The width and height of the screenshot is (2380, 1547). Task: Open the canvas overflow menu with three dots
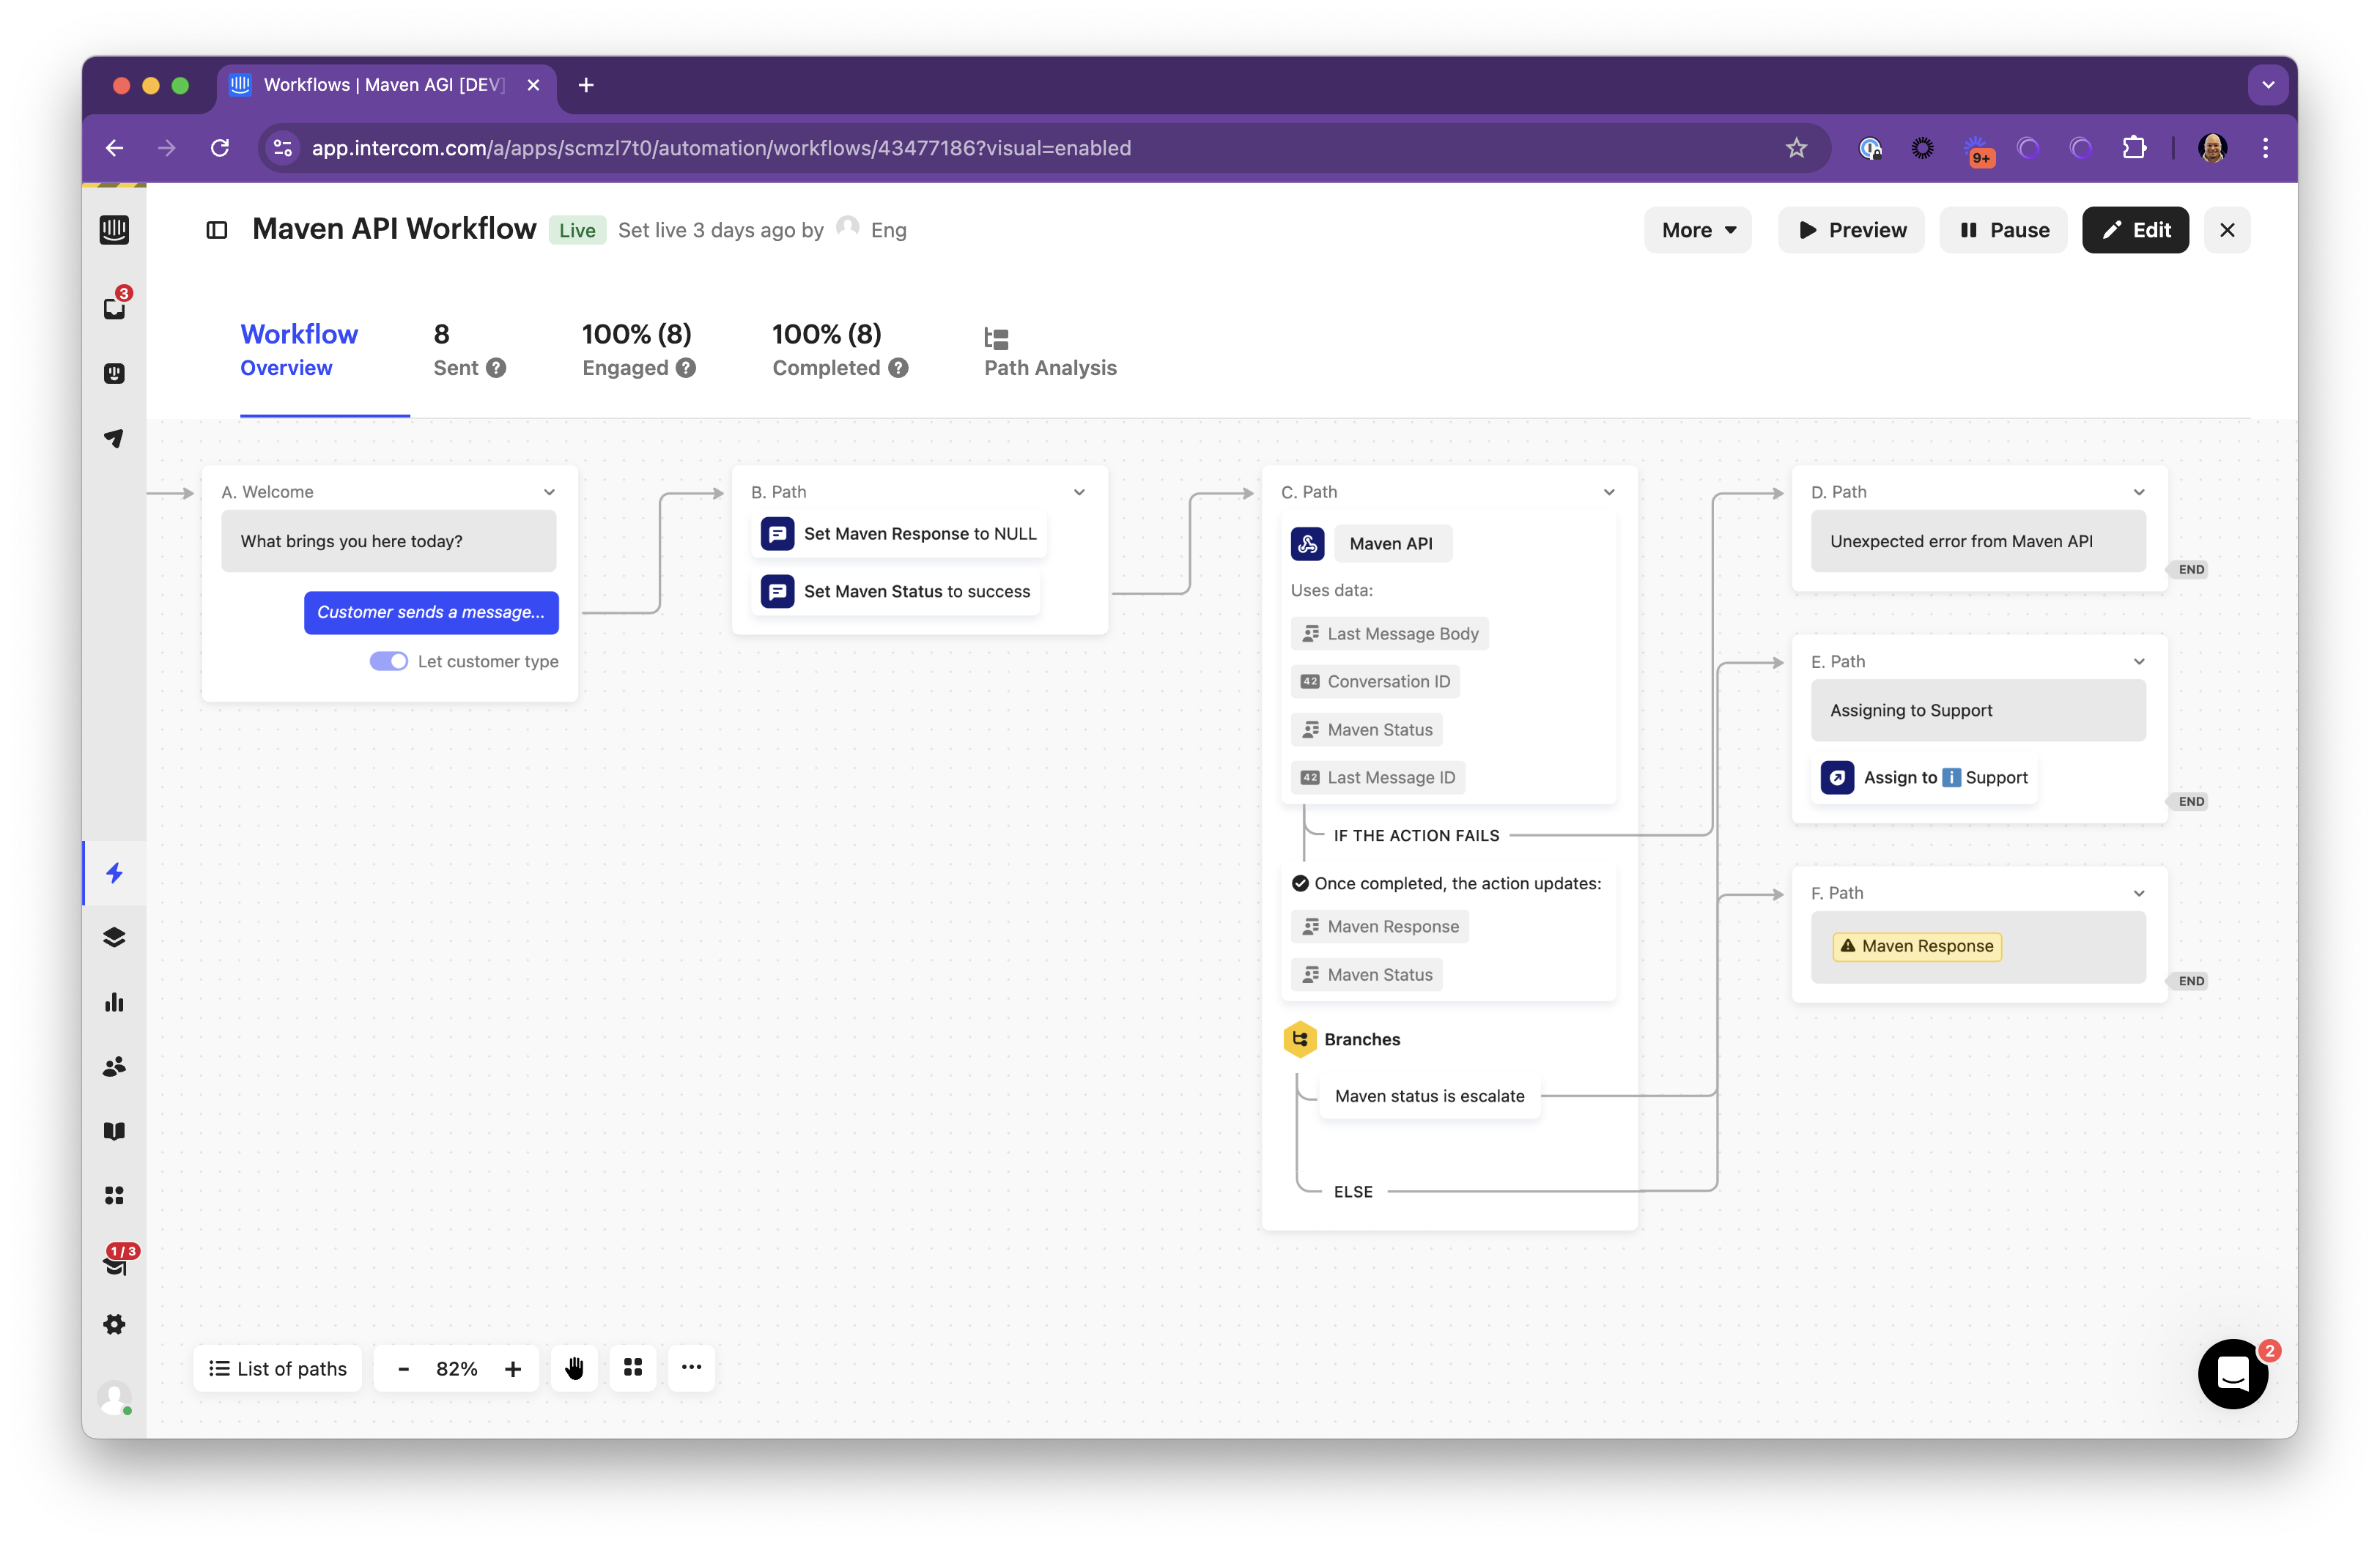click(691, 1368)
